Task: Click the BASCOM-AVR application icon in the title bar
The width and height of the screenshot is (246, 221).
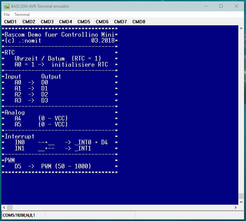Action: point(6,6)
